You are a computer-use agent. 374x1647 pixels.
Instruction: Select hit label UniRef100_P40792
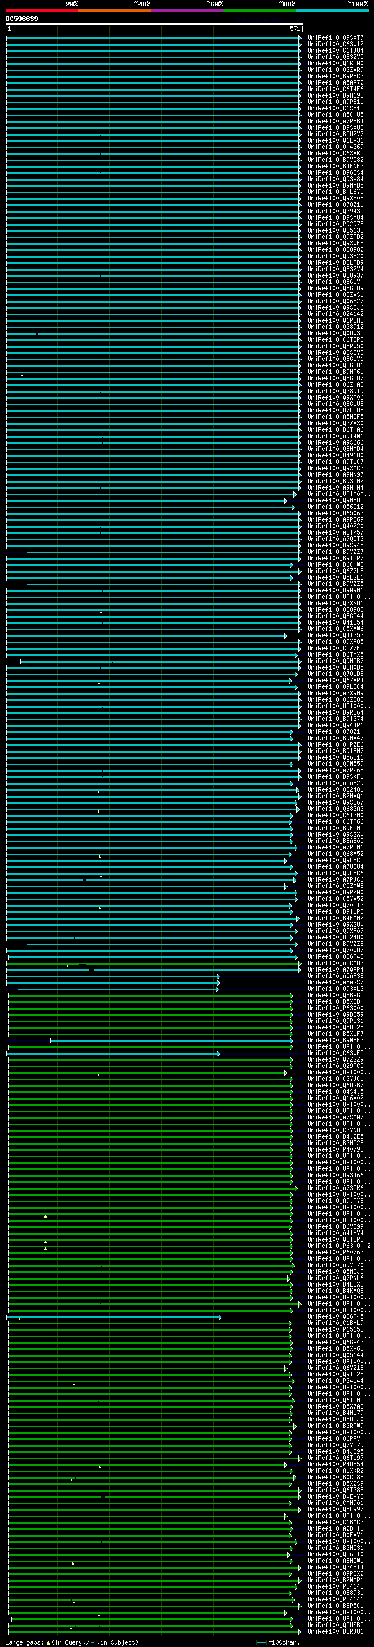click(x=335, y=1150)
